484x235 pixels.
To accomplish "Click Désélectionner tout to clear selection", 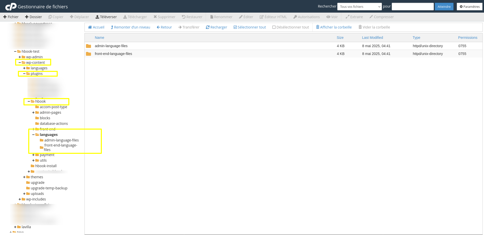I will [x=290, y=27].
